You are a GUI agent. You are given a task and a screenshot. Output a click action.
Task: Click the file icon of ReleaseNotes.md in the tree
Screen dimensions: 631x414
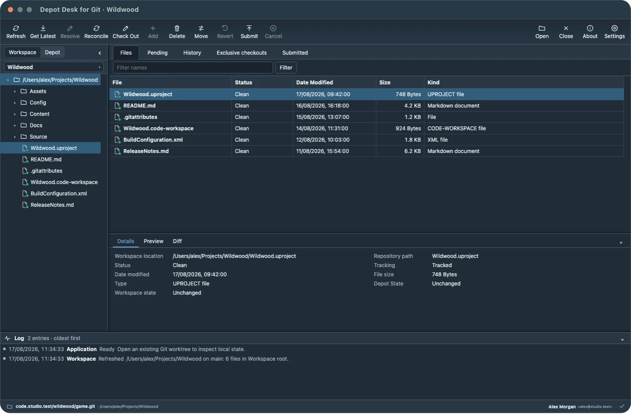click(25, 205)
